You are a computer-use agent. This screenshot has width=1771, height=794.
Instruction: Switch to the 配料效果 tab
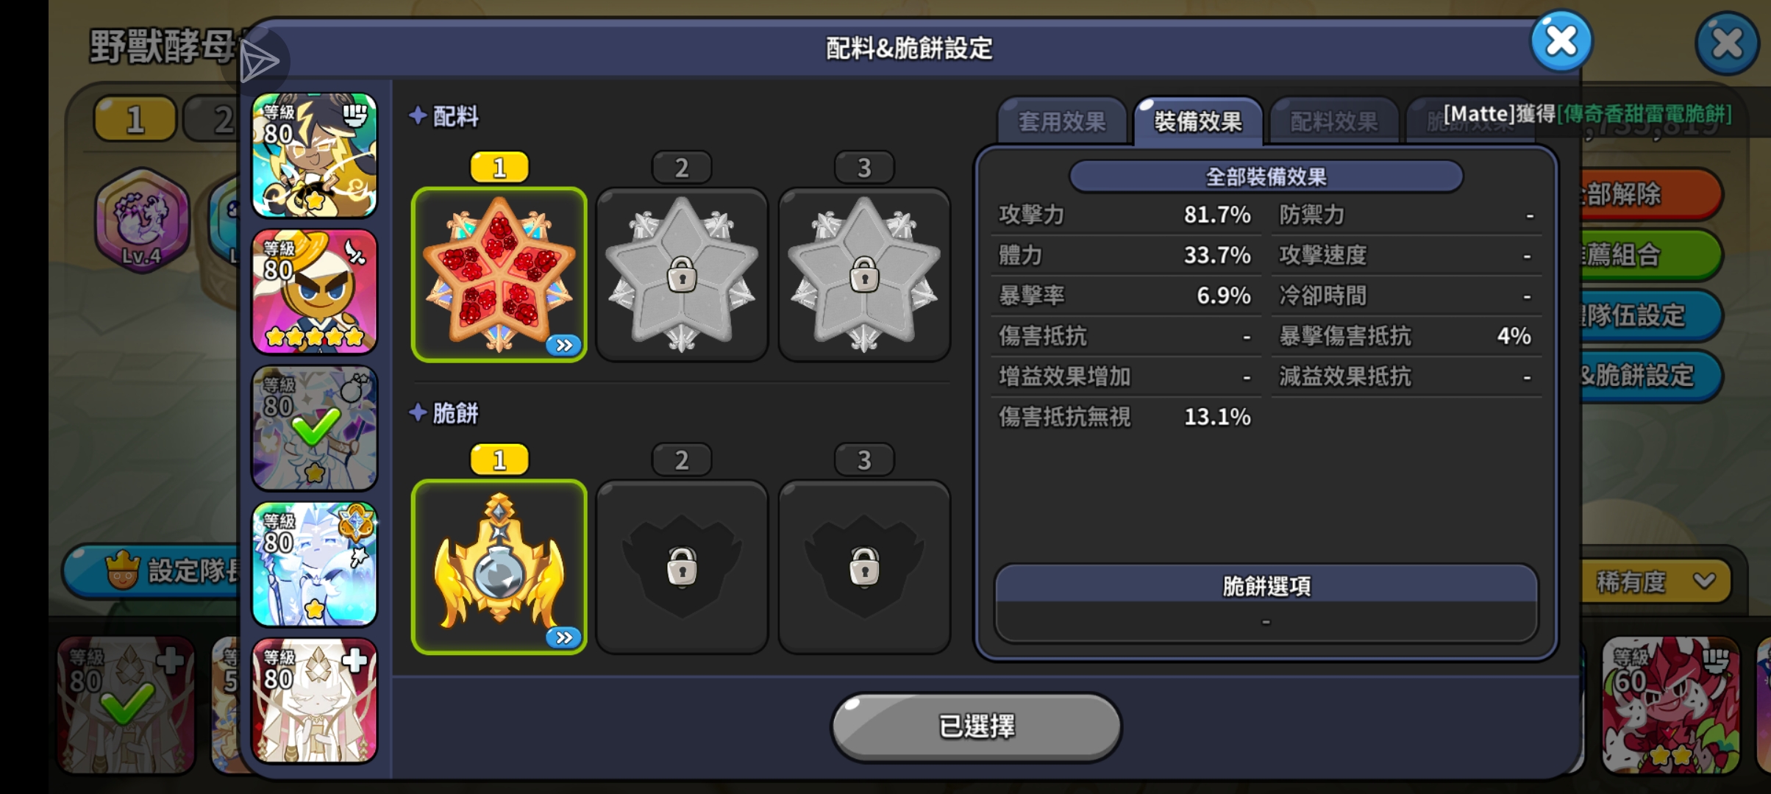click(x=1334, y=121)
